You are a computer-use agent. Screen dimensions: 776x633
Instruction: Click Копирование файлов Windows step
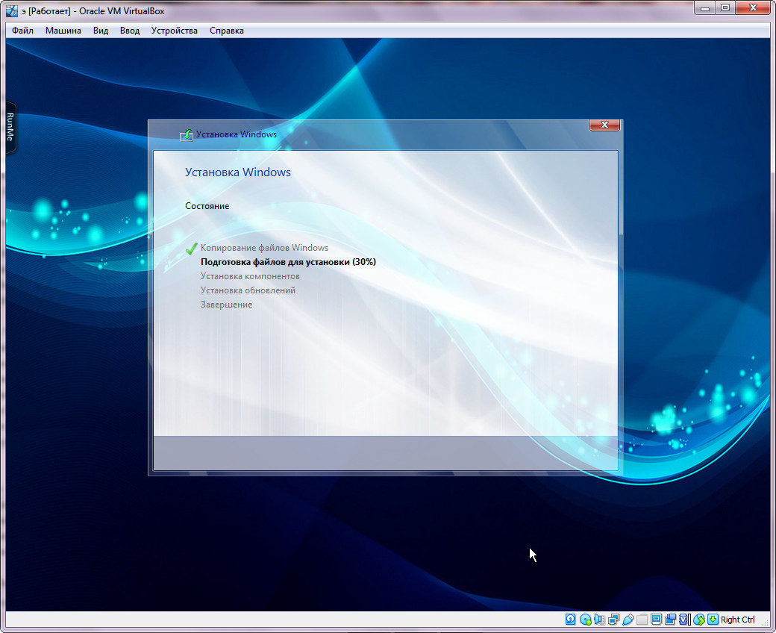(x=264, y=248)
